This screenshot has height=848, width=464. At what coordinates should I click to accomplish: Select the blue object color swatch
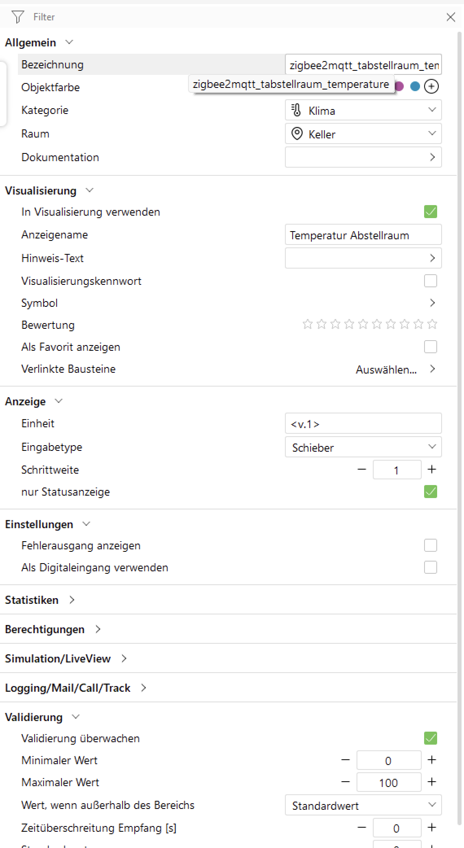[x=414, y=86]
